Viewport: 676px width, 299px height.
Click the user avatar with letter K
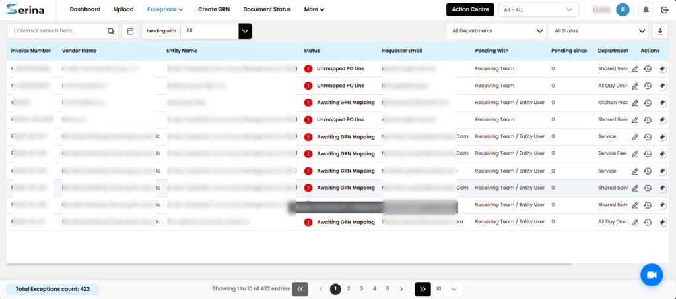[x=623, y=9]
